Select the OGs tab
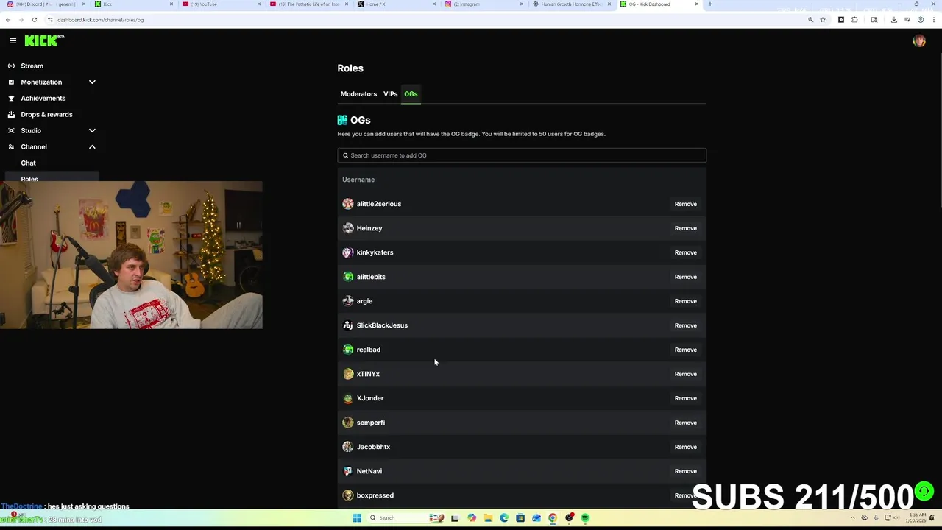Image resolution: width=942 pixels, height=530 pixels. click(x=411, y=94)
